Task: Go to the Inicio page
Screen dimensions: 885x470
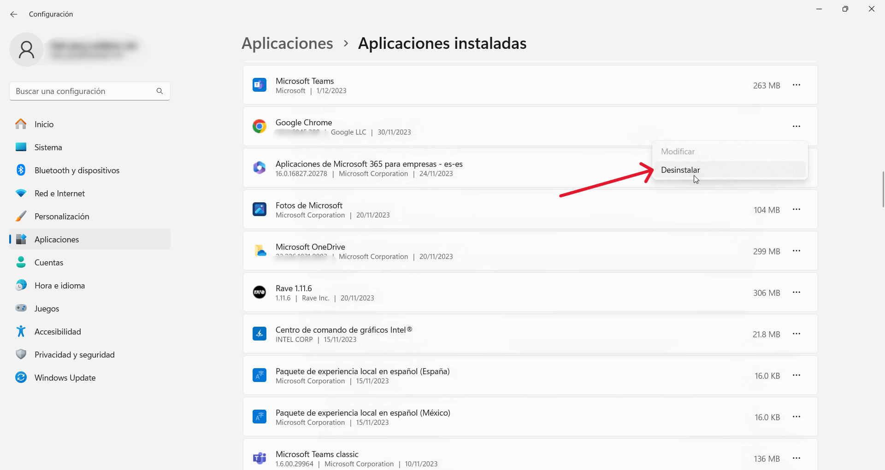Action: tap(90, 124)
